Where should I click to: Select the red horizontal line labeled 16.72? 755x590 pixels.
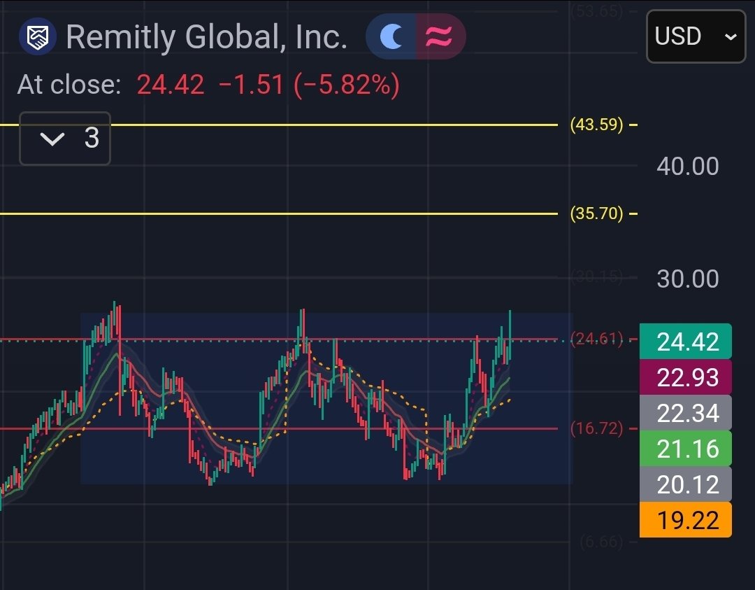pyautogui.click(x=279, y=428)
